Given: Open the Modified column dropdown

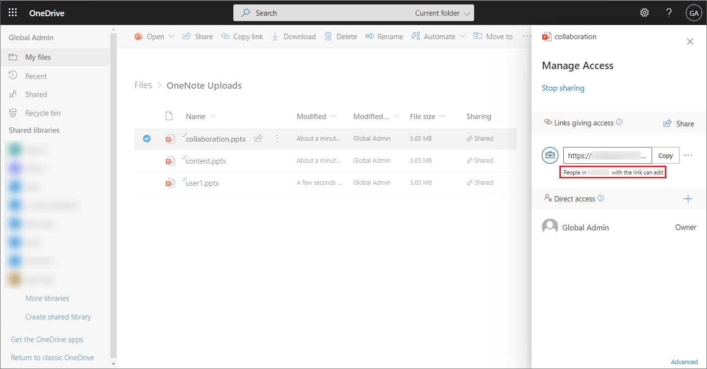Looking at the screenshot, I should pos(334,116).
